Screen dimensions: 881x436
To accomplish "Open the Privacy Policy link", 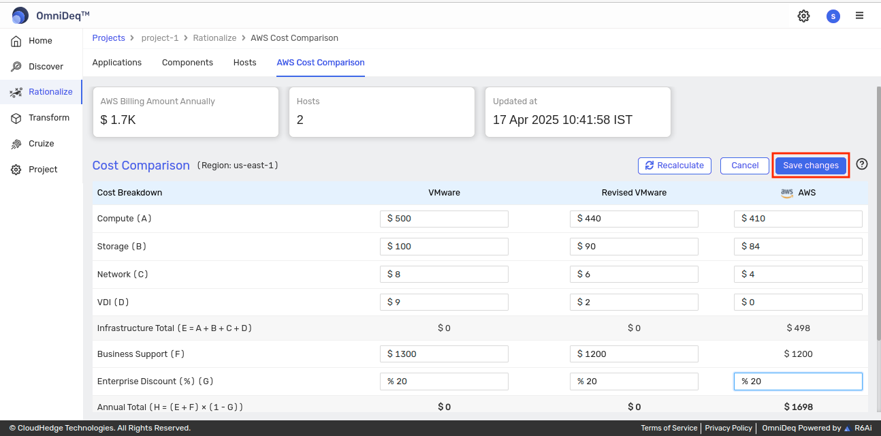I will click(728, 428).
